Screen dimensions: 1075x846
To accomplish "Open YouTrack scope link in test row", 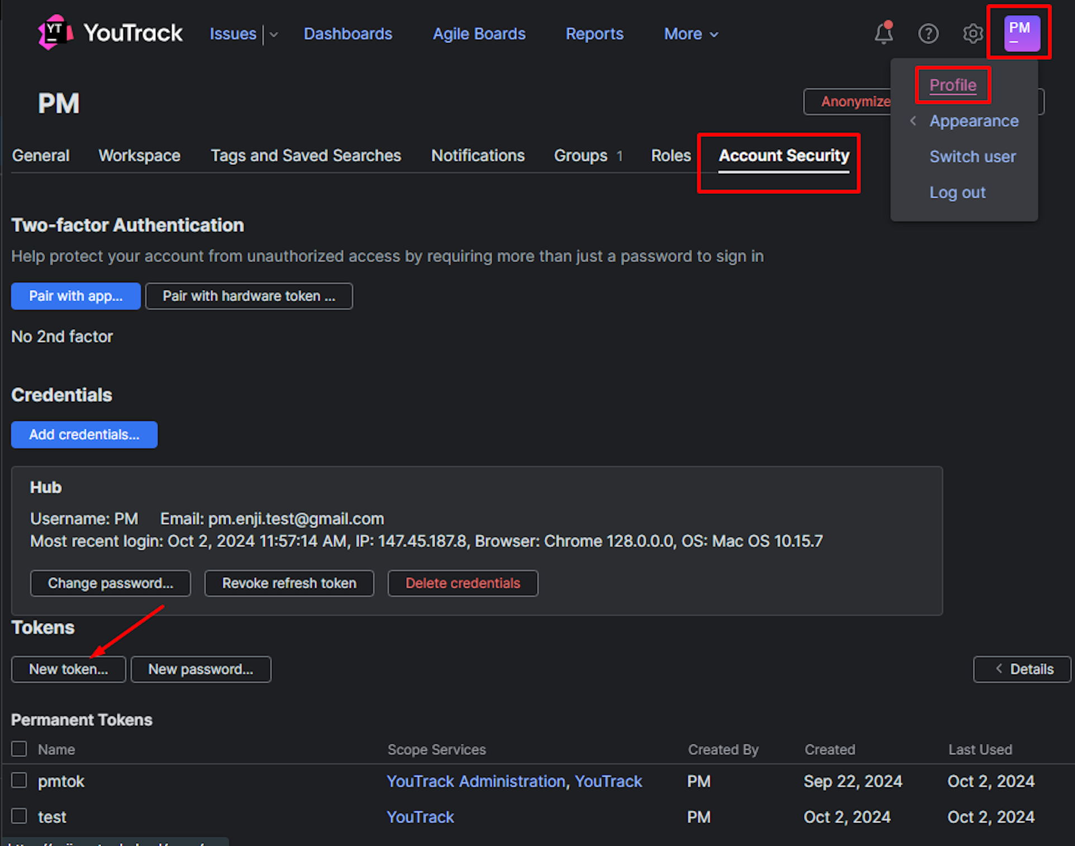I will pyautogui.click(x=420, y=817).
